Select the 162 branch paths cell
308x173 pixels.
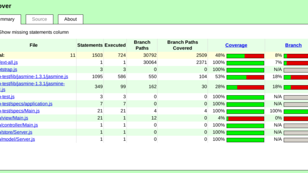tap(142, 86)
